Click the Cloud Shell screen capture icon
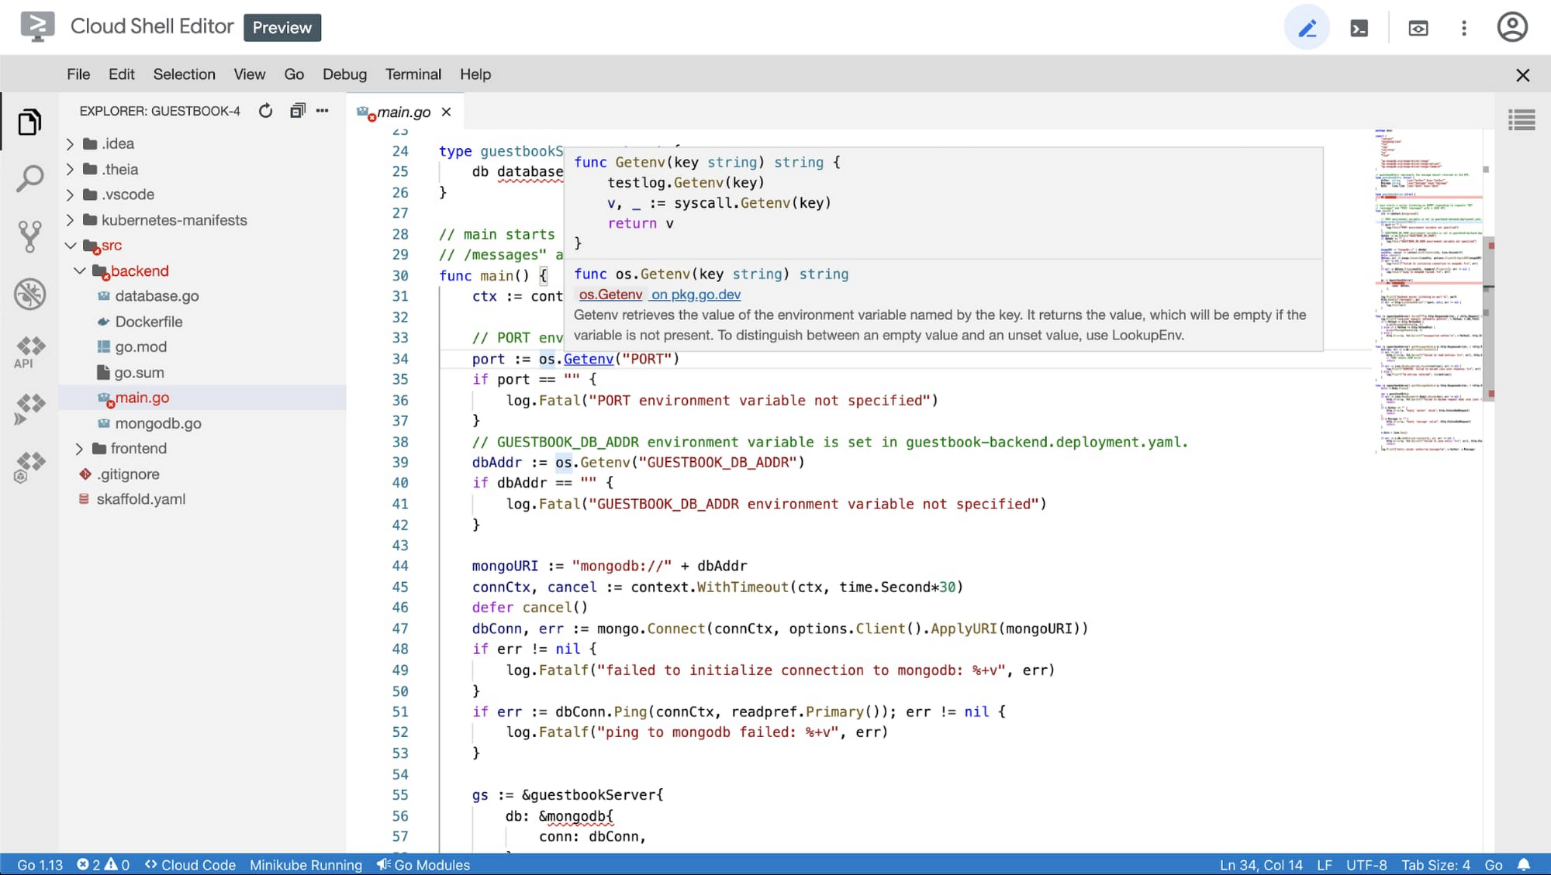The image size is (1551, 875). [x=1419, y=28]
